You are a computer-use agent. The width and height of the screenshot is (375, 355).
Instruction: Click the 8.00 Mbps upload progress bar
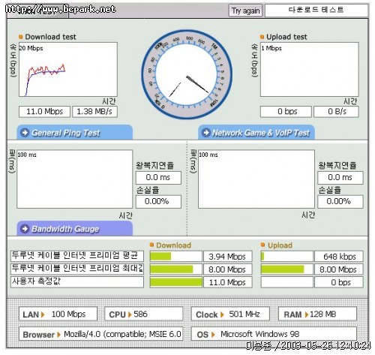pos(286,269)
